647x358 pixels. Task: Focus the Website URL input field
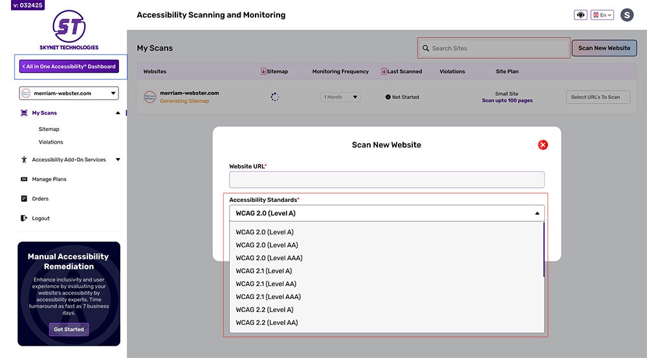point(387,179)
